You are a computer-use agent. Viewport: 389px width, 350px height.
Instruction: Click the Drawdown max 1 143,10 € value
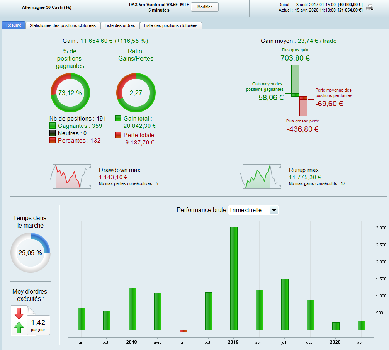[x=113, y=177]
